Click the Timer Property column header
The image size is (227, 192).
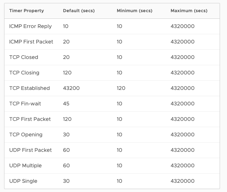[27, 11]
